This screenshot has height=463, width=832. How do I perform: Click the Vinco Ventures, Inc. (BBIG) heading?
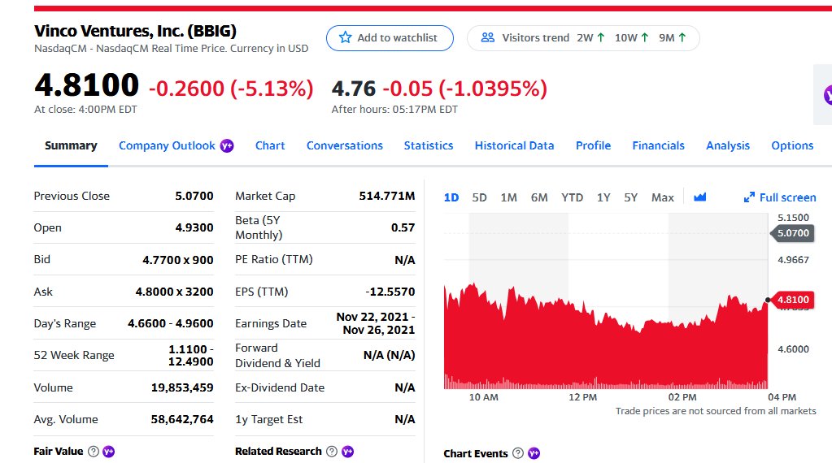coord(135,31)
